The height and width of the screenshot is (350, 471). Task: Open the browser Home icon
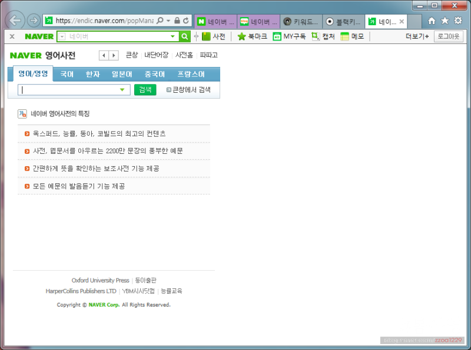point(432,21)
